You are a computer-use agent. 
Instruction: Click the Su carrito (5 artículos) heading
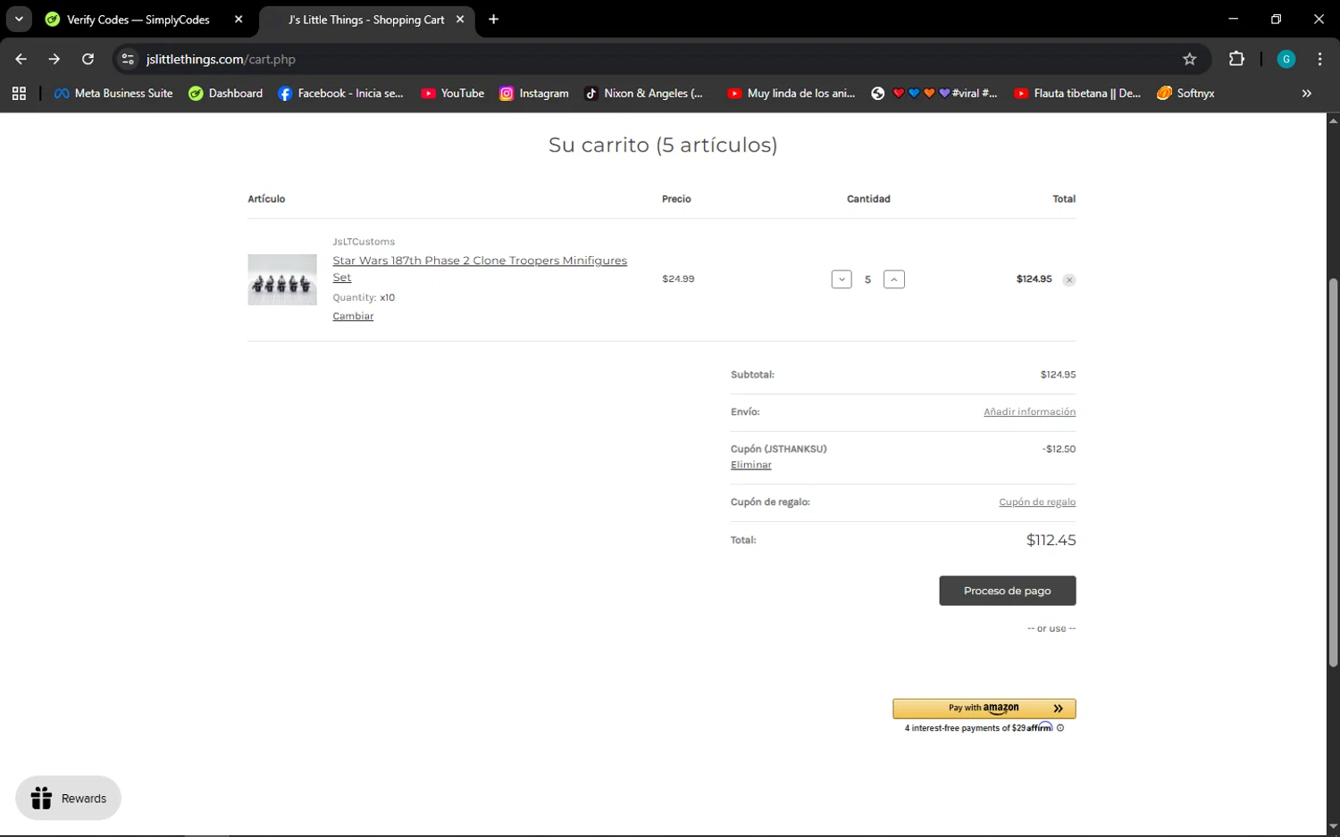(663, 145)
